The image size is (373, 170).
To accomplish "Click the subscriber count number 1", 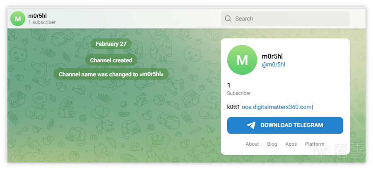I will pyautogui.click(x=229, y=85).
